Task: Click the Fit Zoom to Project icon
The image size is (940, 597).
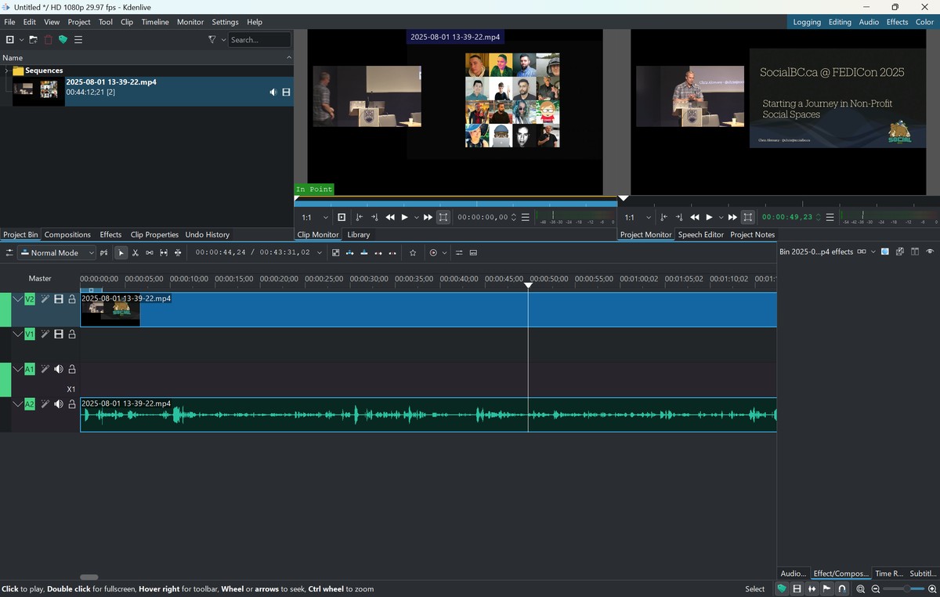Action: point(861,588)
